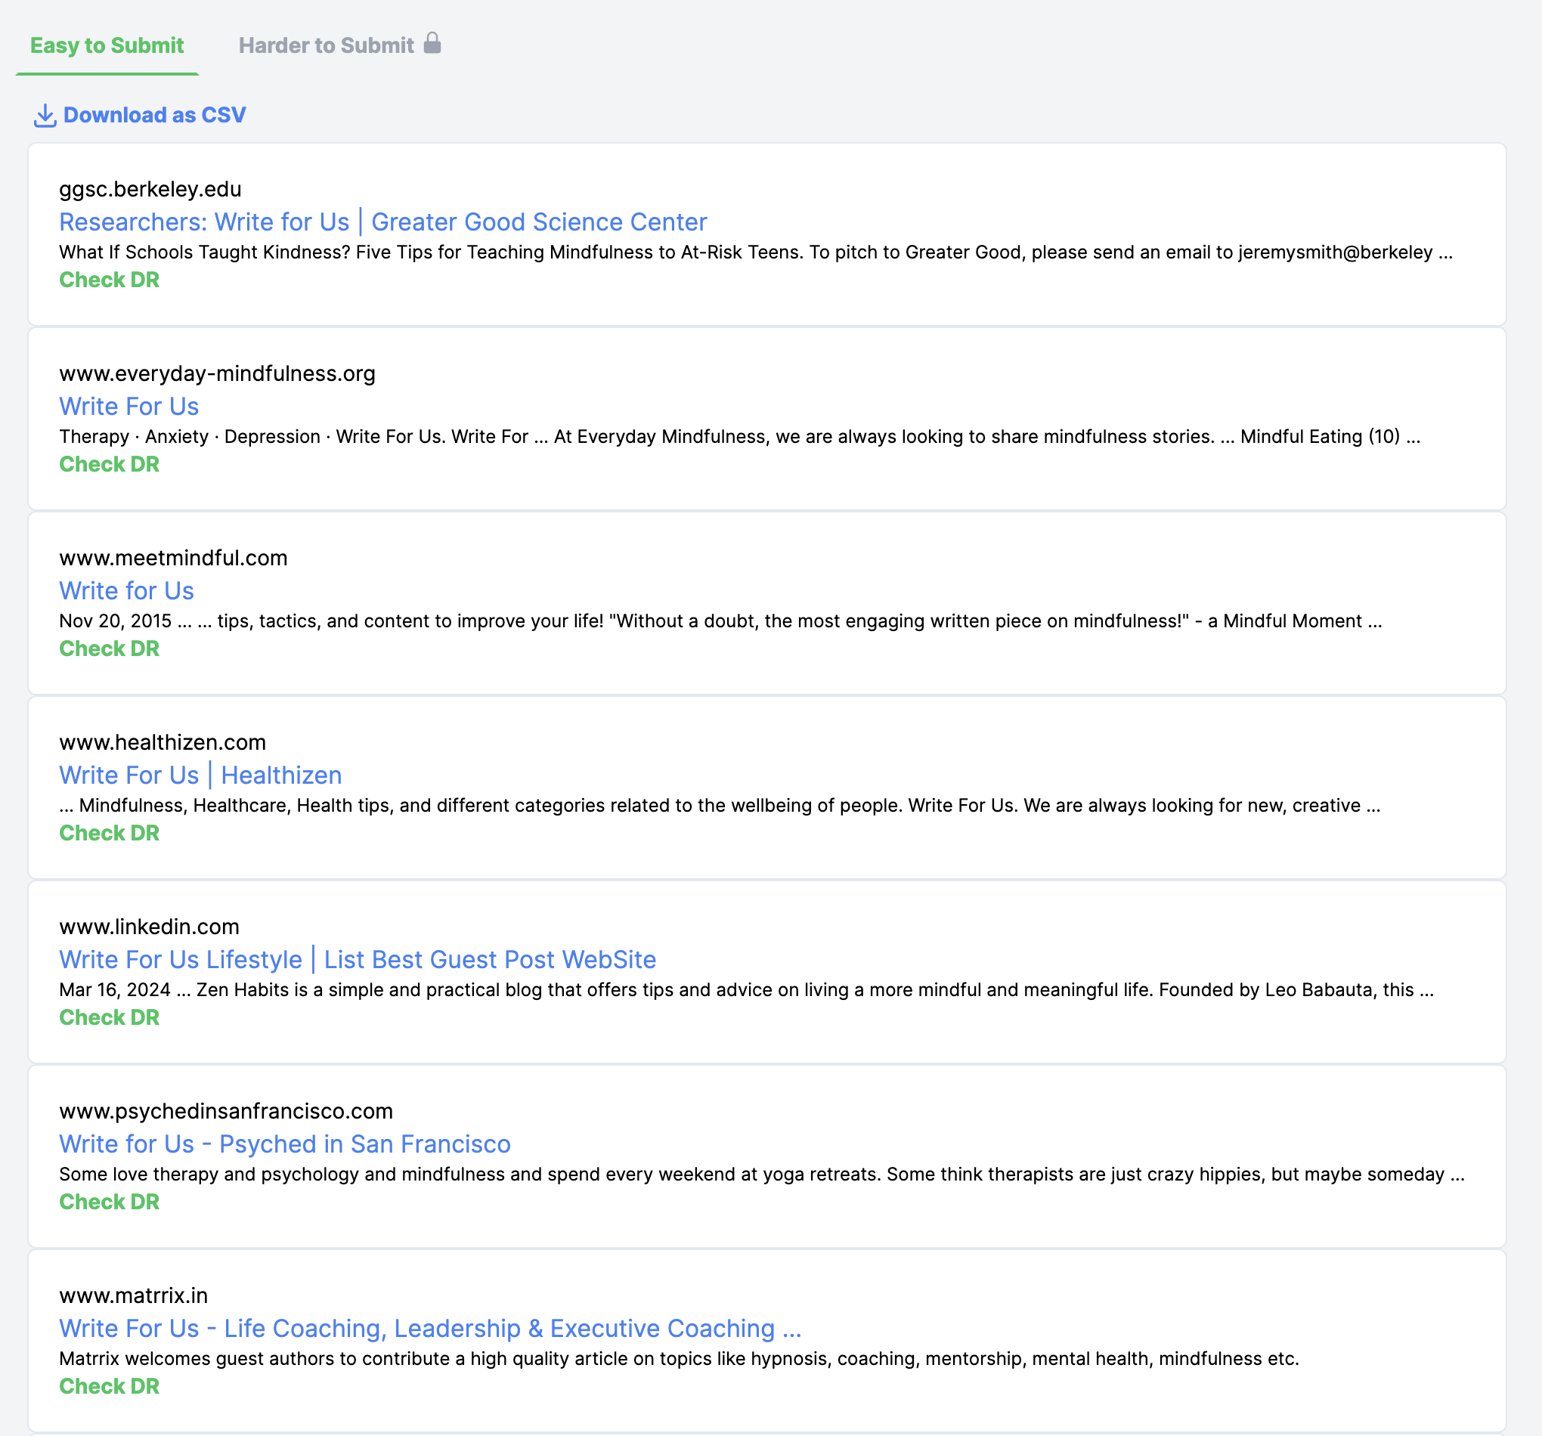Viewport: 1542px width, 1436px height.
Task: Open everyday-mindfulness.org Write For Us link
Action: click(x=128, y=407)
